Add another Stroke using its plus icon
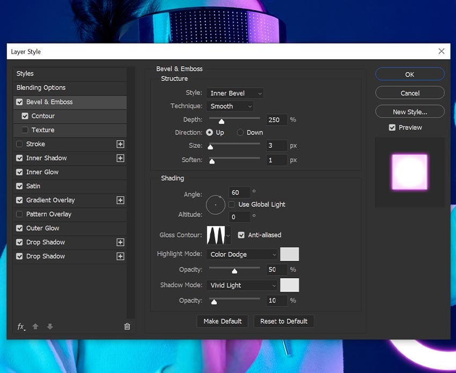This screenshot has height=373, width=456. (120, 144)
